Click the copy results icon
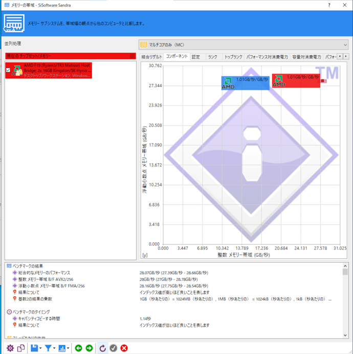 (x=21, y=348)
